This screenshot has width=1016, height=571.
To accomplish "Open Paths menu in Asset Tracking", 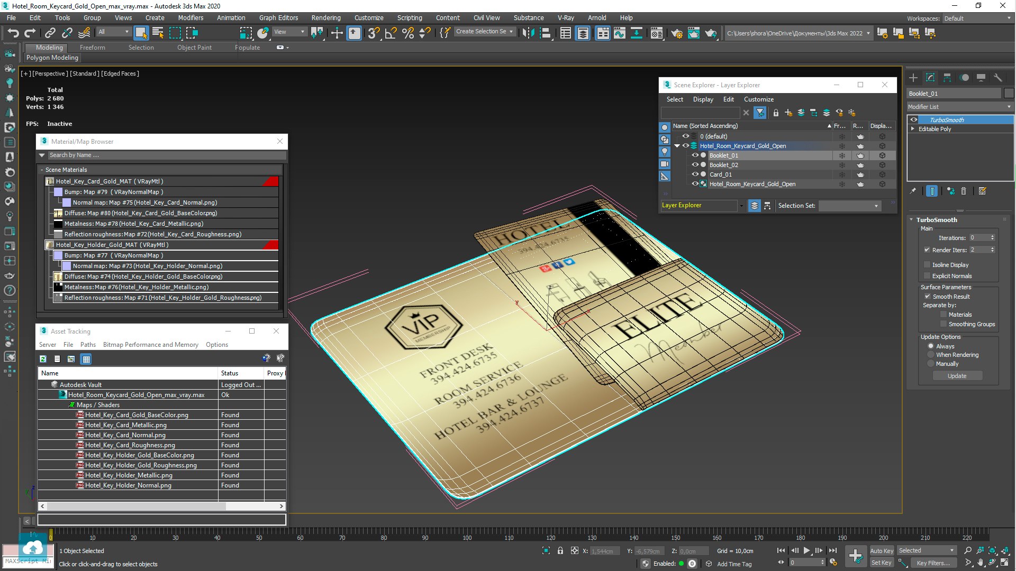I will pyautogui.click(x=88, y=345).
